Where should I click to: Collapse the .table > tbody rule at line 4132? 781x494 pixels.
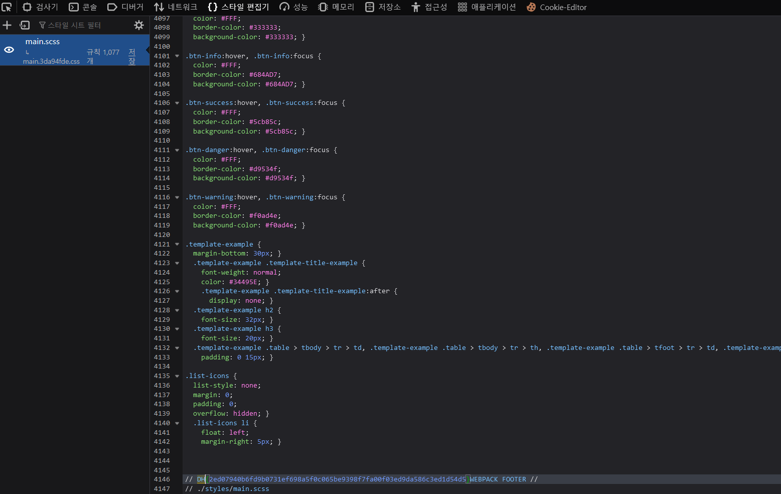point(177,348)
